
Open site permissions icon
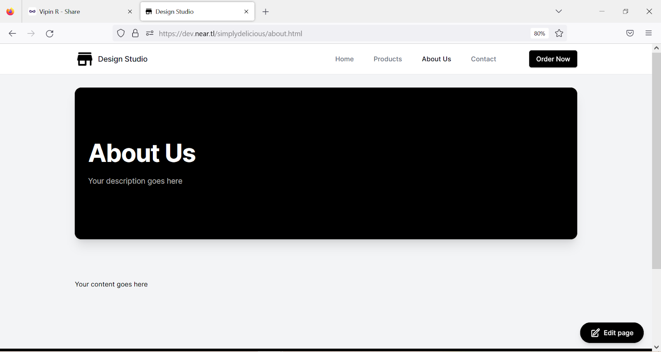pos(150,33)
